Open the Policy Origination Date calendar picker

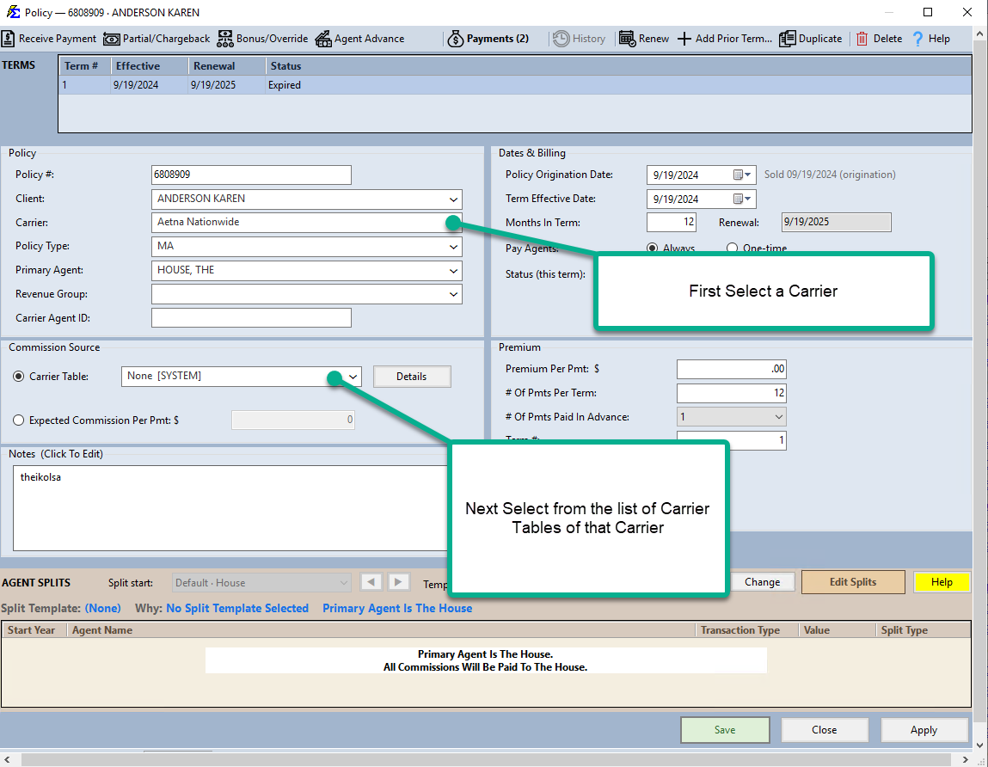[742, 175]
